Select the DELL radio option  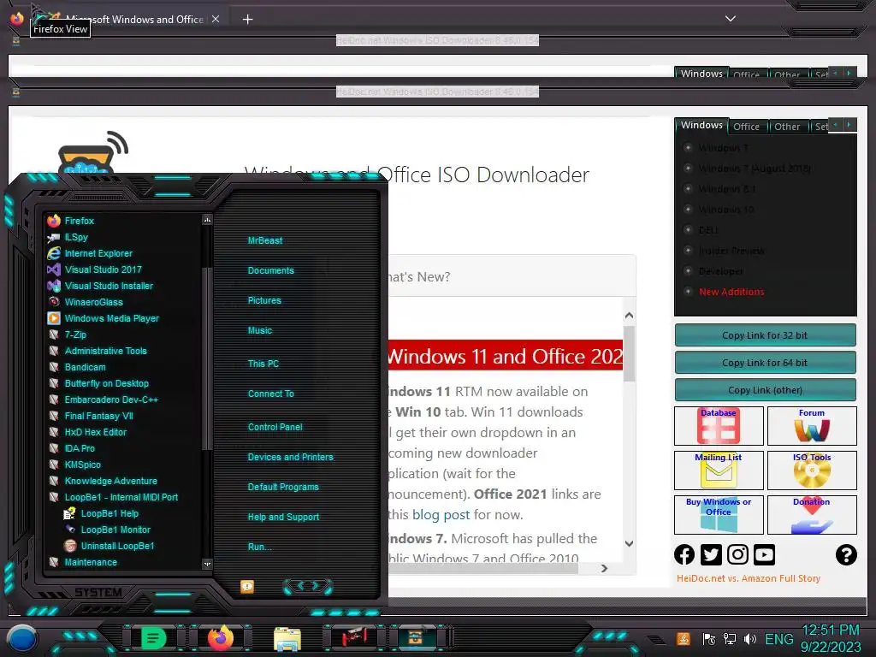(x=689, y=229)
